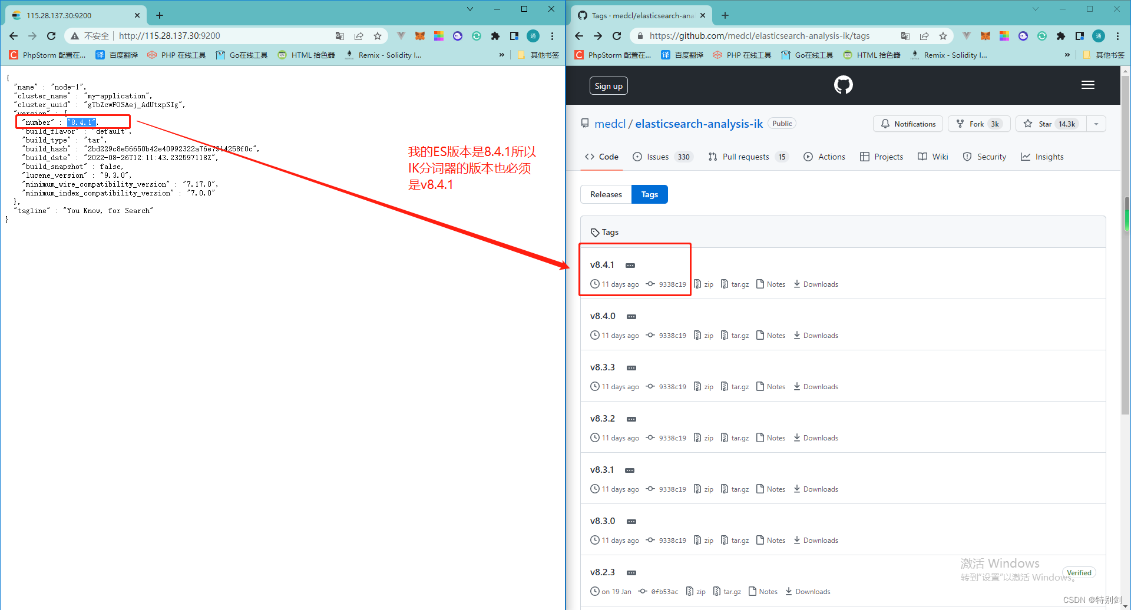This screenshot has height=610, width=1131.
Task: Close the GitHub Tags browser tab
Action: tap(703, 15)
